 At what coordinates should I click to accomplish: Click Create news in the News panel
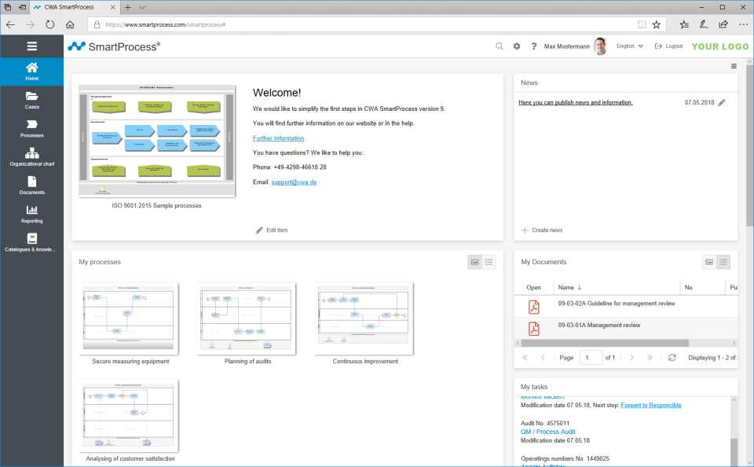click(x=544, y=230)
